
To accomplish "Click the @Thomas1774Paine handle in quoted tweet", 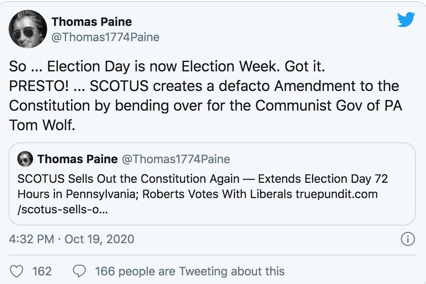I will (176, 159).
